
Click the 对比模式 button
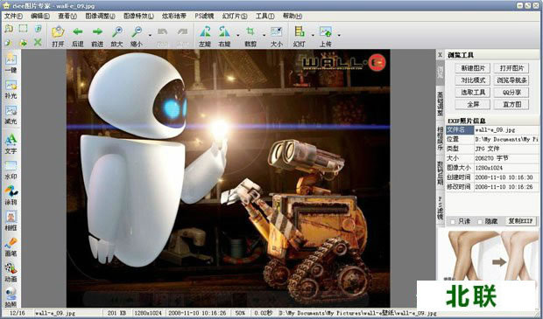point(473,80)
